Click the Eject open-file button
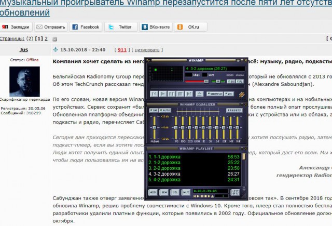The image size is (332, 226). 199,94
